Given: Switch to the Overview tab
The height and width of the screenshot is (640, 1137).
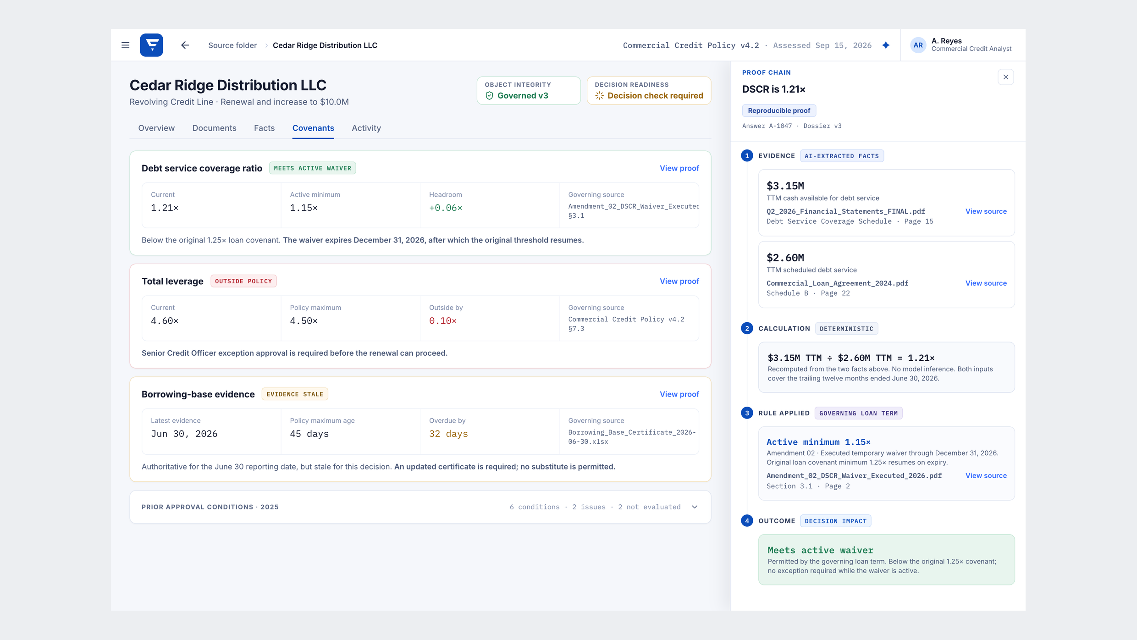Looking at the screenshot, I should pyautogui.click(x=156, y=128).
